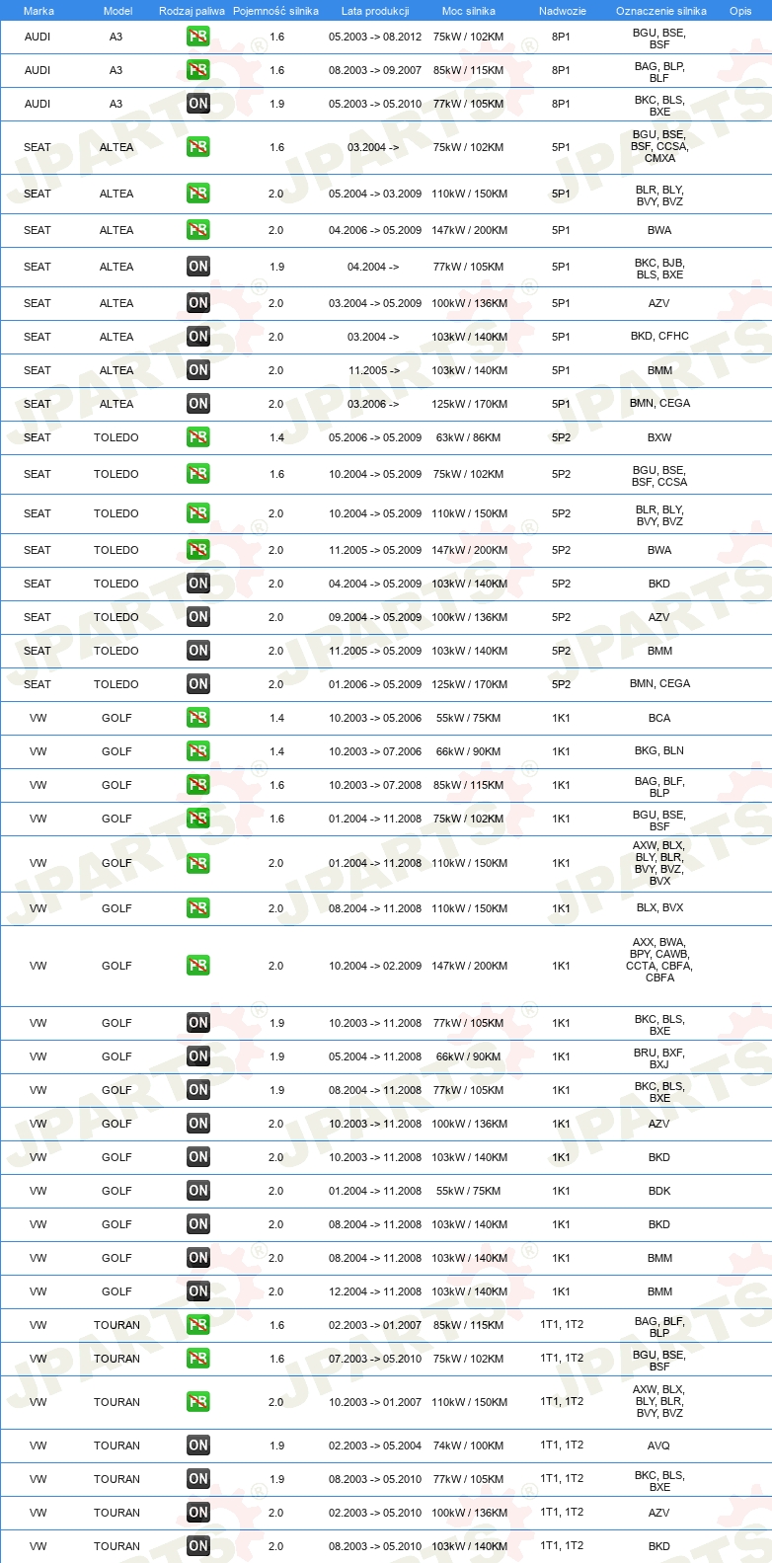Click the Marka column header
The height and width of the screenshot is (1563, 772).
pos(39,11)
